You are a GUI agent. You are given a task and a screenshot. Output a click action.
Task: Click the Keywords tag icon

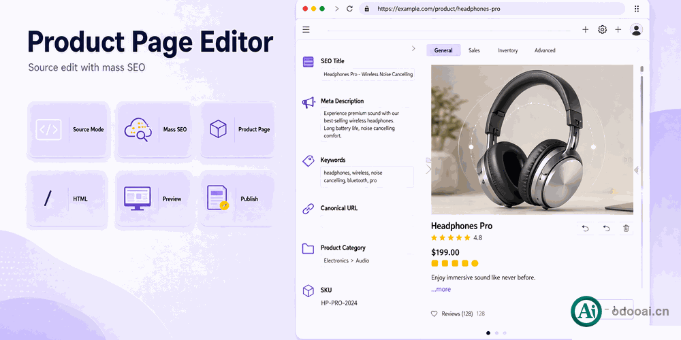coord(308,161)
